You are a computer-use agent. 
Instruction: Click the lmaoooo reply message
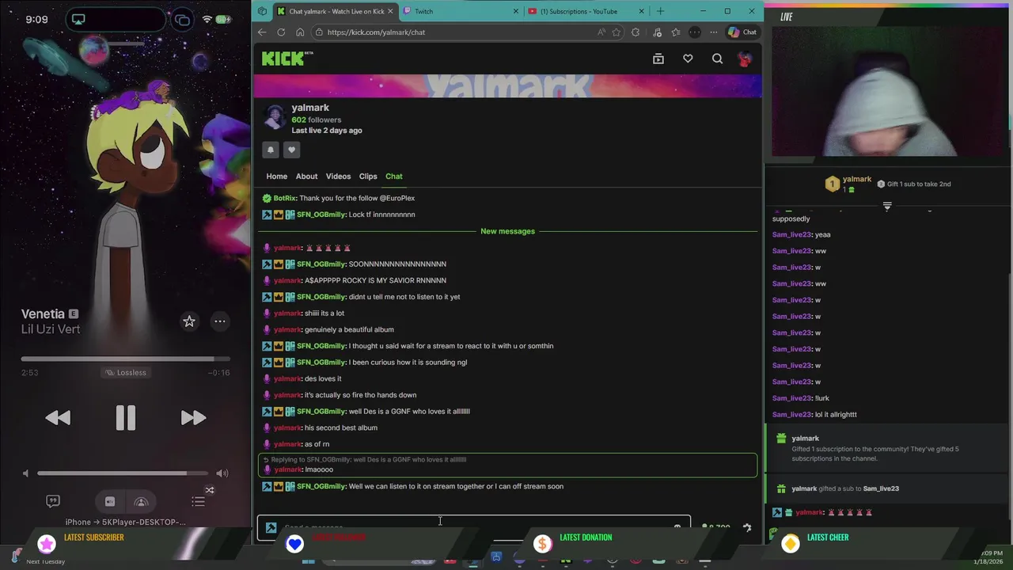click(507, 465)
